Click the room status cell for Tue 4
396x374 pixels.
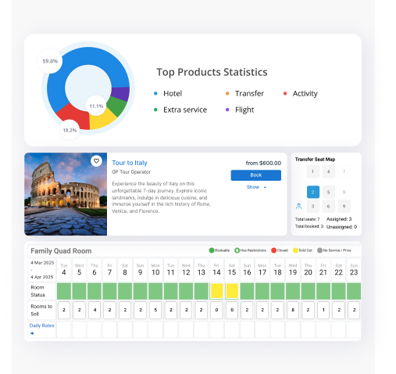pos(64,291)
